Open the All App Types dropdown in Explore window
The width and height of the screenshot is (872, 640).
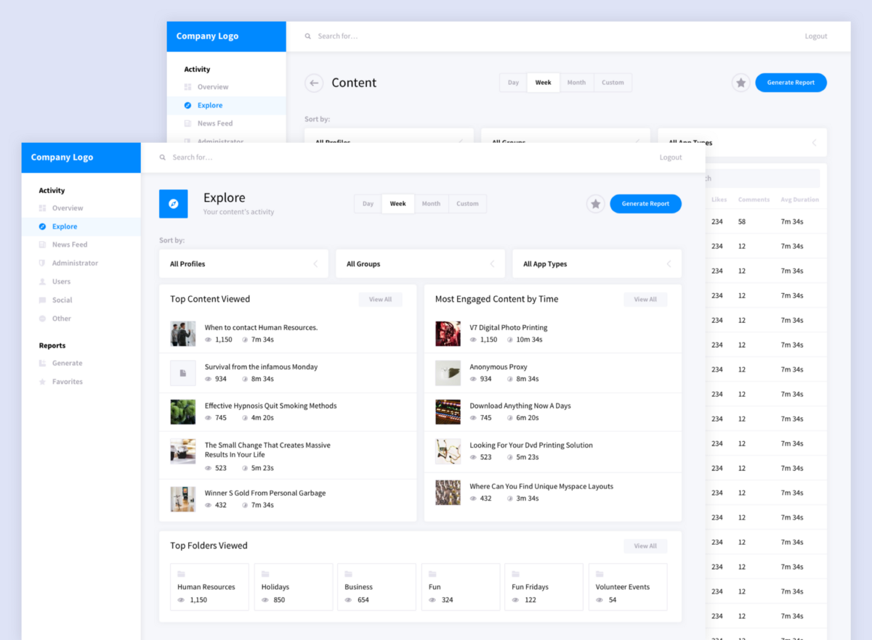coord(597,264)
